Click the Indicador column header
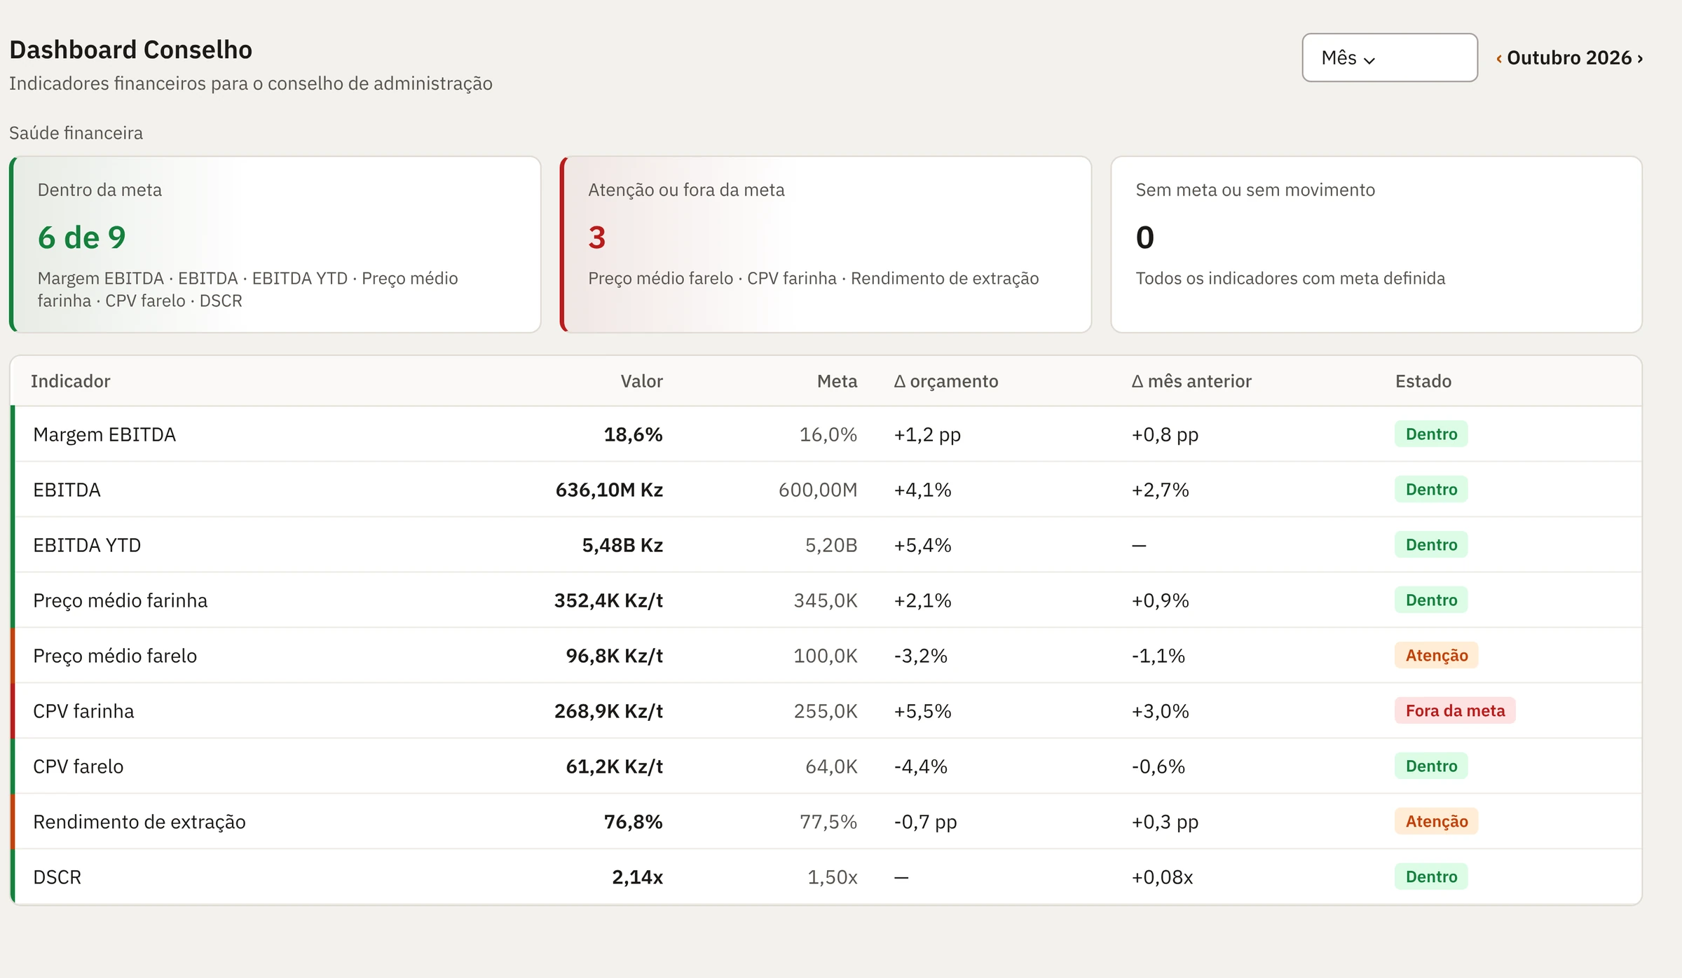The height and width of the screenshot is (978, 1682). pos(70,381)
